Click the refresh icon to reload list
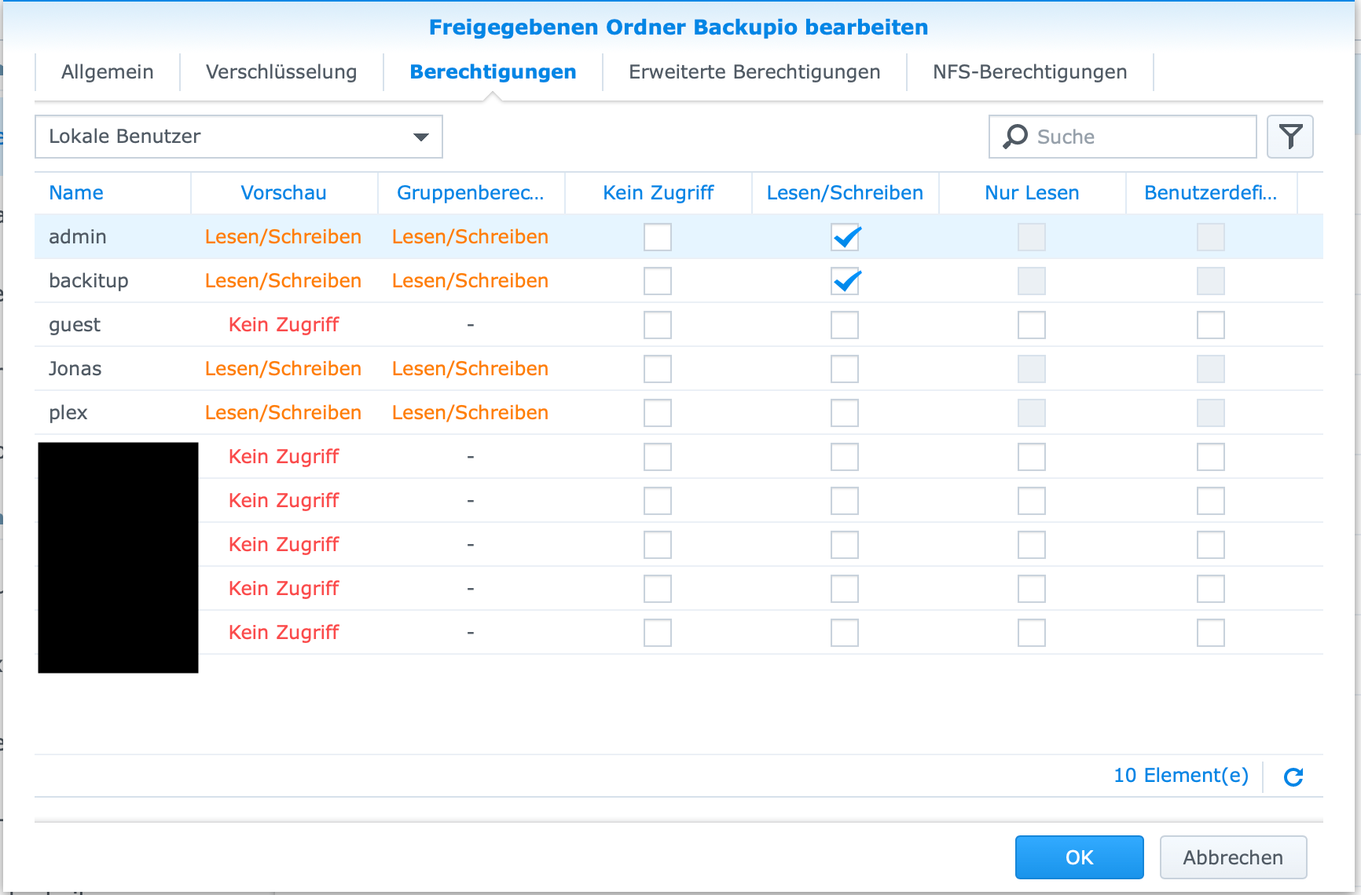The width and height of the screenshot is (1361, 895). [1293, 776]
